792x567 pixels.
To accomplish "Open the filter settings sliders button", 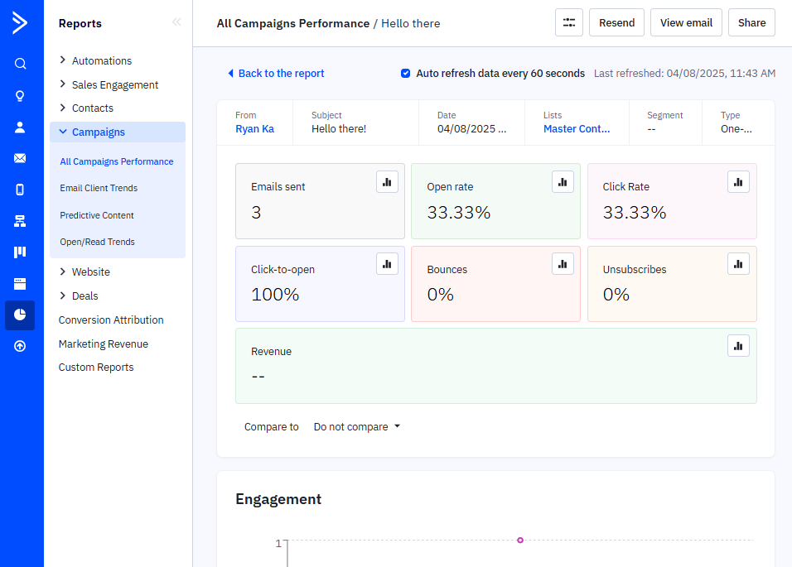I will coord(569,23).
